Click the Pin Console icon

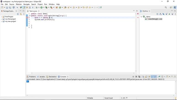(159, 77)
